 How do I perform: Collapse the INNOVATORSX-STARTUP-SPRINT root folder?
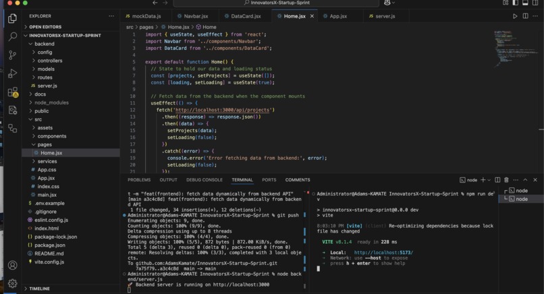click(65, 35)
